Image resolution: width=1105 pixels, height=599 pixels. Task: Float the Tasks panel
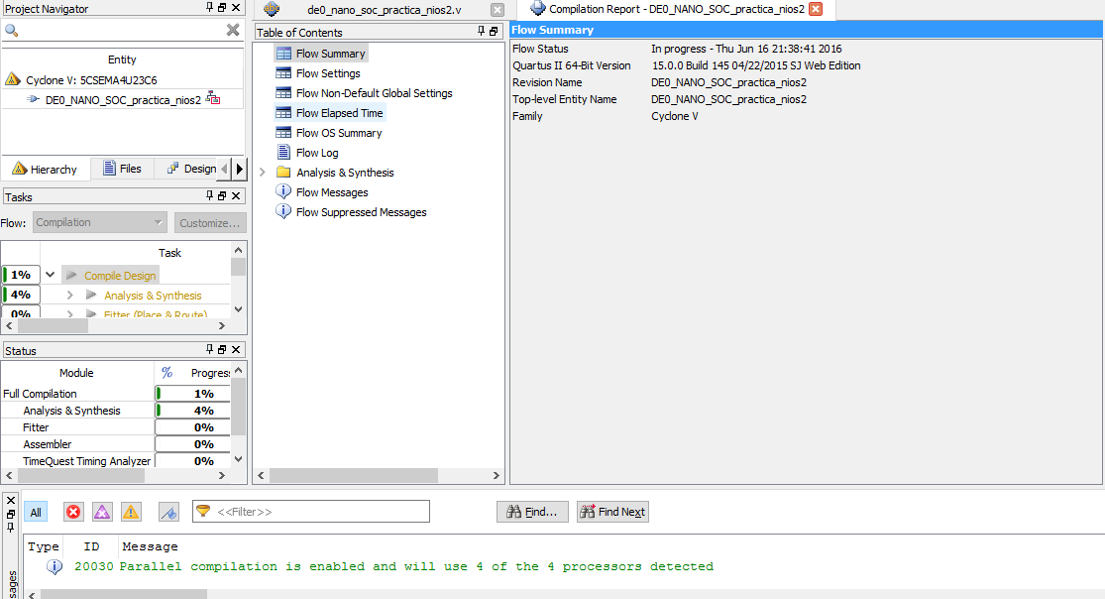pyautogui.click(x=222, y=195)
